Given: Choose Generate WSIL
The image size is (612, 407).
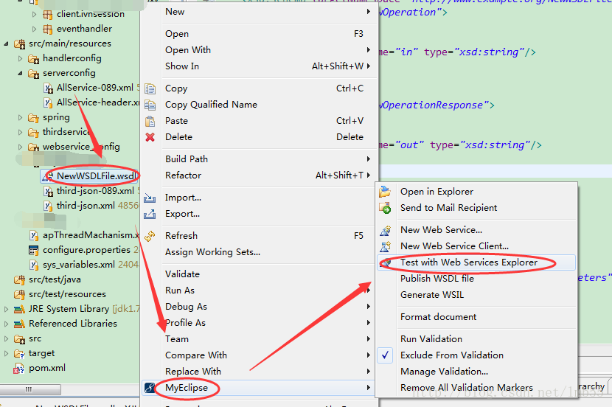Looking at the screenshot, I should click(476, 295).
